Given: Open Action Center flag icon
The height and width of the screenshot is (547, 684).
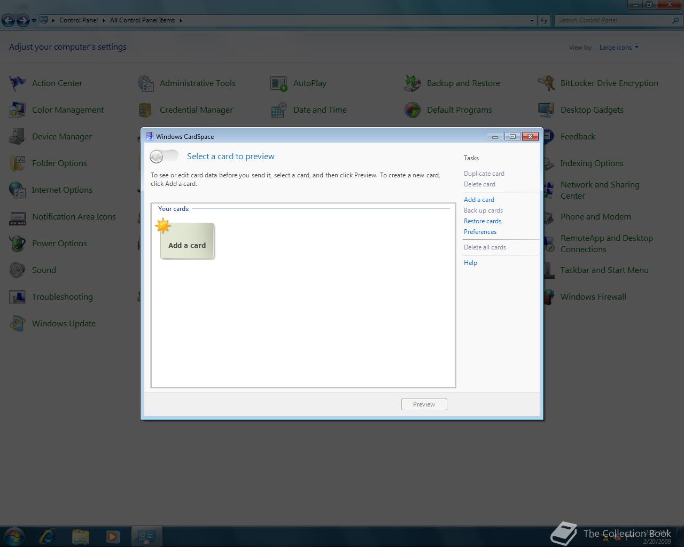Looking at the screenshot, I should pos(18,83).
